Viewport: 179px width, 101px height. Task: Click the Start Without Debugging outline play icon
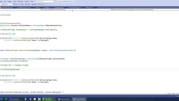coord(20,4)
